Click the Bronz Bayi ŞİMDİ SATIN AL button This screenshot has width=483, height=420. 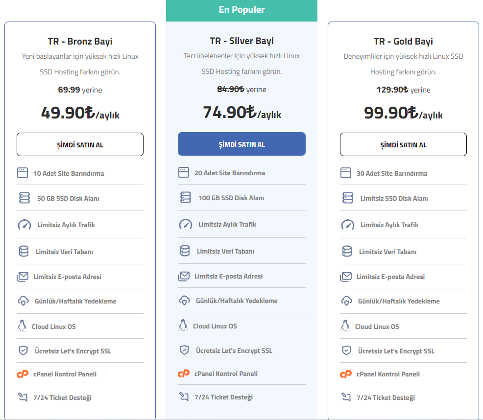tap(80, 144)
